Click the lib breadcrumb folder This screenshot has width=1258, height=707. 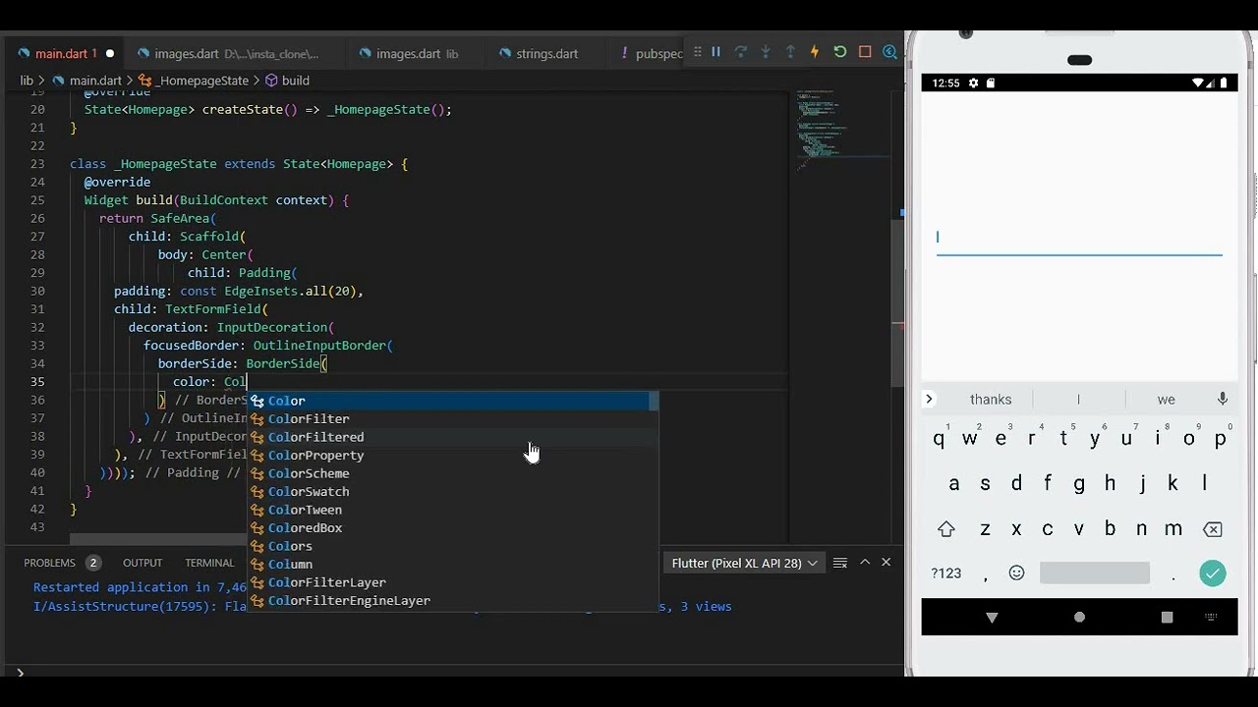[27, 81]
